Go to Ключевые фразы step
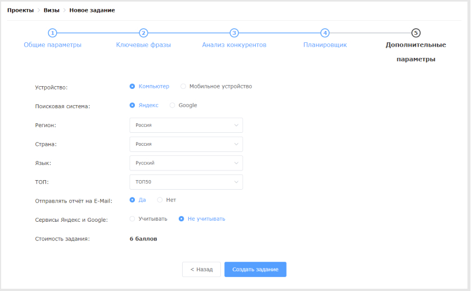The image size is (471, 291). tap(143, 45)
